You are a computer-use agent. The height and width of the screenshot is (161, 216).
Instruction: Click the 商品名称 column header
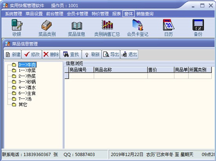coord(121,70)
